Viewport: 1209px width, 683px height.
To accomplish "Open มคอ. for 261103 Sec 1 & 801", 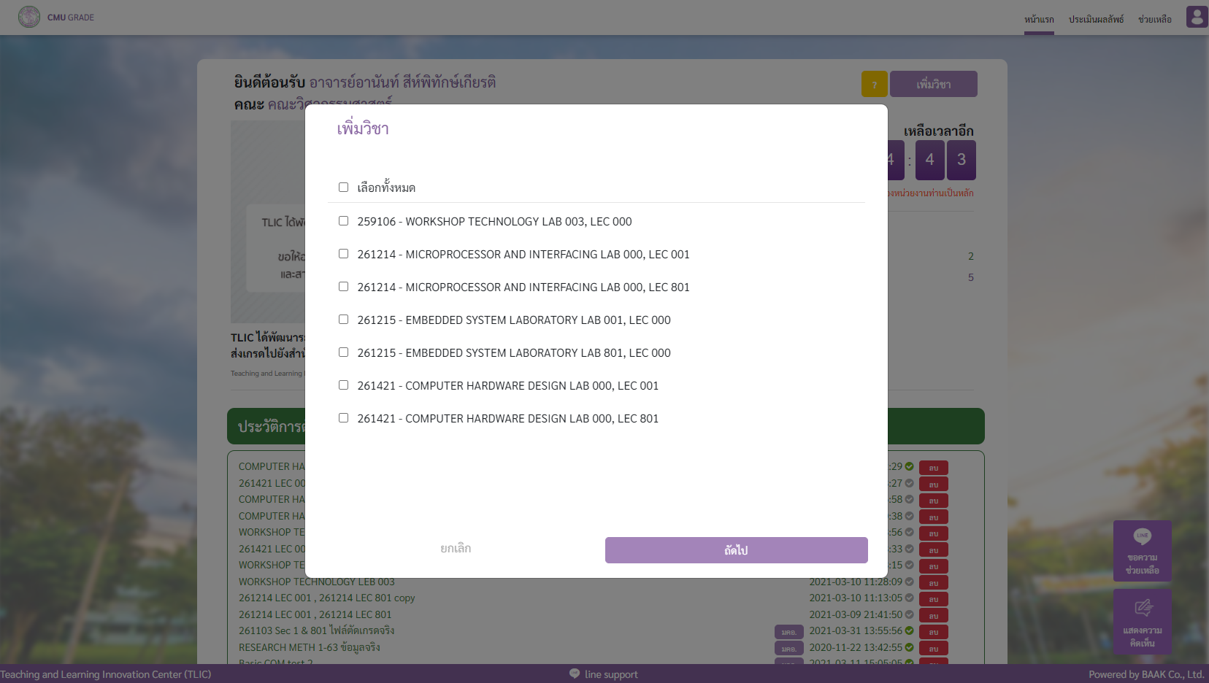I will point(788,632).
